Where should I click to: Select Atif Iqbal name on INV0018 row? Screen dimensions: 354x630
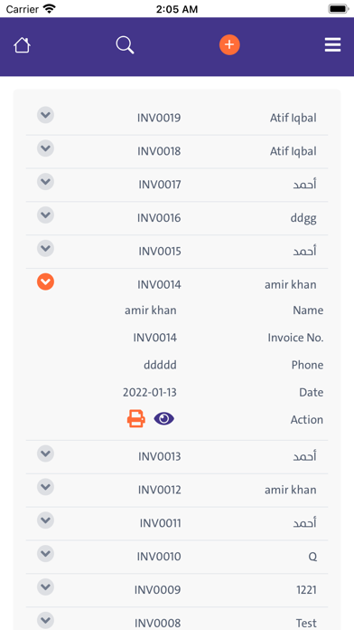293,151
